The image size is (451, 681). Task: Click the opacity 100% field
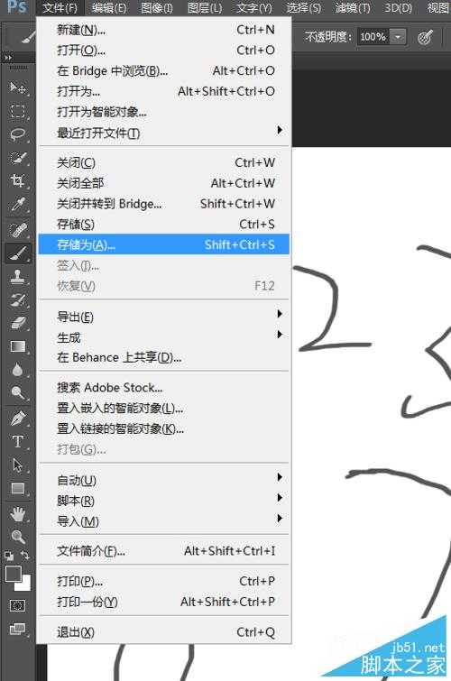point(373,37)
